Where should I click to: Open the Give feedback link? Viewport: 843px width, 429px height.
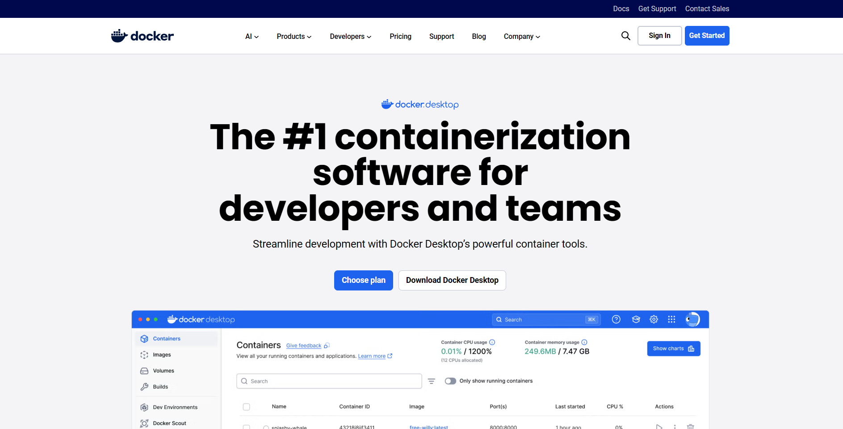pyautogui.click(x=304, y=345)
